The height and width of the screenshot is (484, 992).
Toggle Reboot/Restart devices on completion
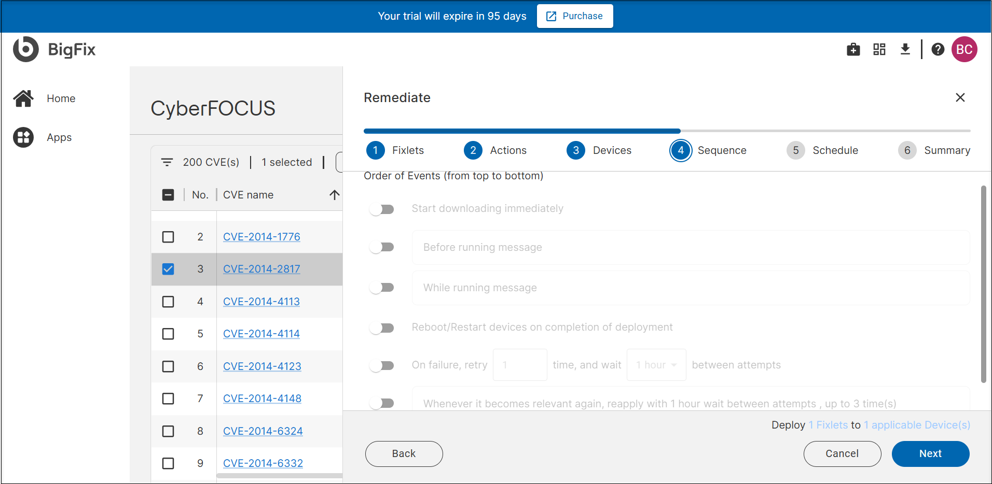pyautogui.click(x=382, y=328)
